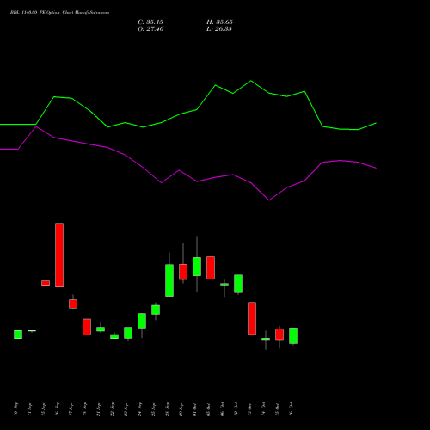Click the "21 Sep" date axis label
This screenshot has height=430, width=430.
[x=98, y=409]
